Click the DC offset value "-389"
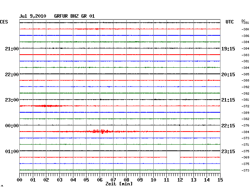 click(245, 113)
